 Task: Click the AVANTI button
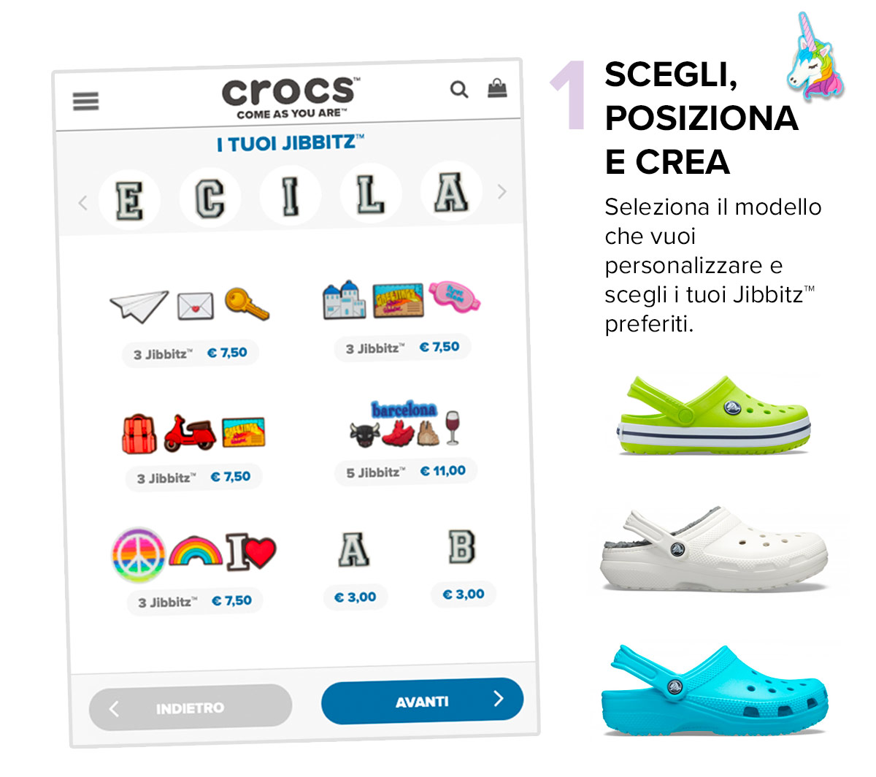tap(423, 701)
